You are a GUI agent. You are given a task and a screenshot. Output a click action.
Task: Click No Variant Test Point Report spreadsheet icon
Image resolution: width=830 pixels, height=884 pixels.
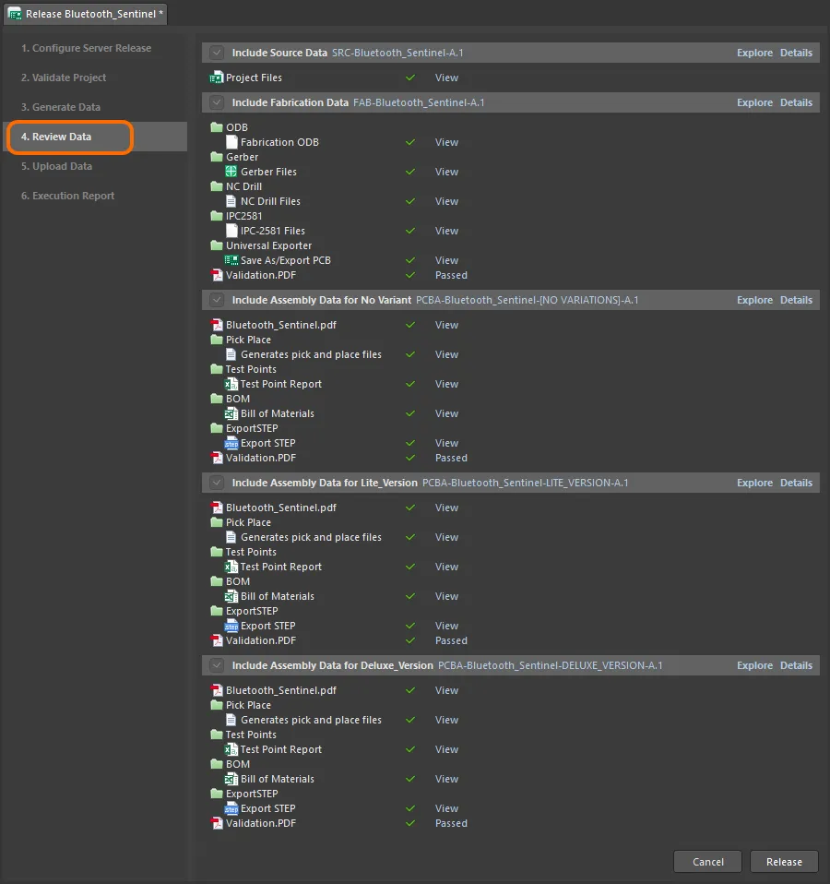click(x=231, y=385)
